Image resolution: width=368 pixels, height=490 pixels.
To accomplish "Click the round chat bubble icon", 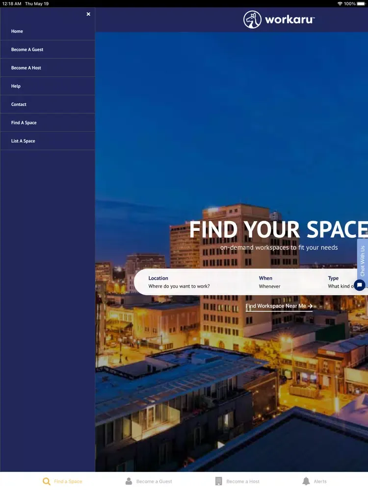I will [360, 285].
